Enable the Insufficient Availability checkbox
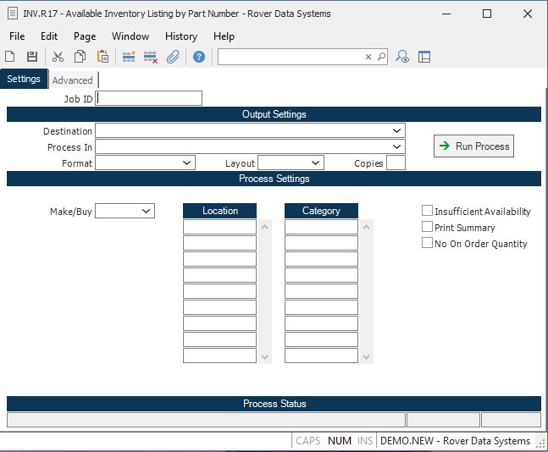548x452 pixels. 428,211
